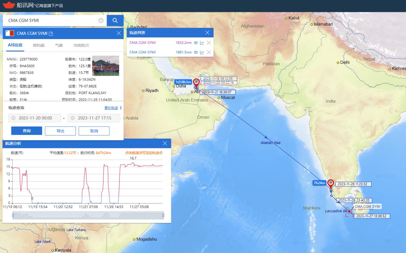
Task: Open the three-dot menu beside 更长轨迹
Action: tap(121, 108)
